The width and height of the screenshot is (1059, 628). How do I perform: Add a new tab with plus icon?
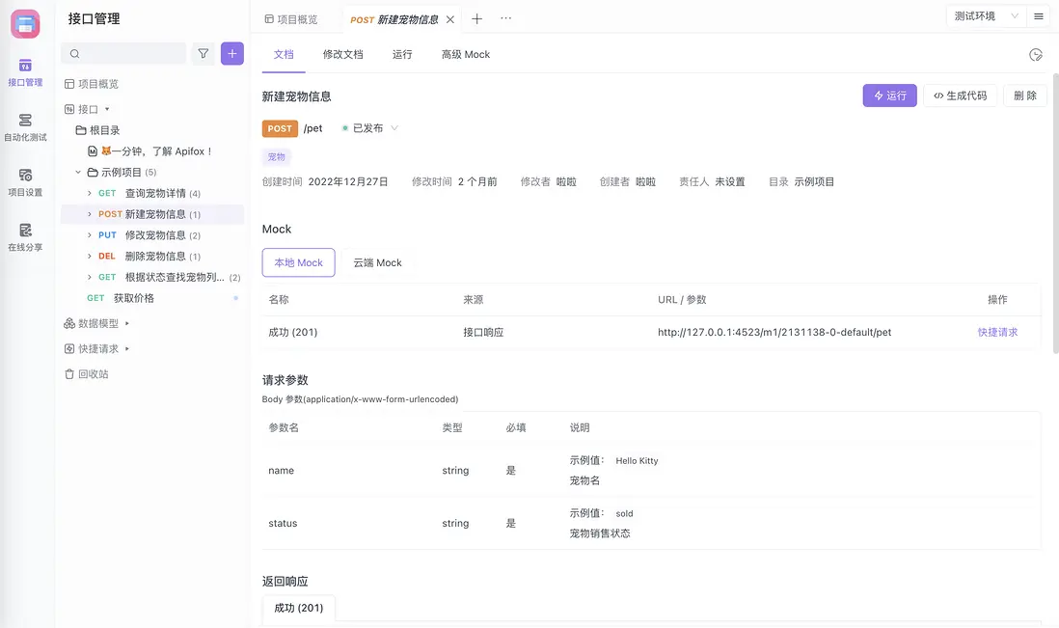476,19
